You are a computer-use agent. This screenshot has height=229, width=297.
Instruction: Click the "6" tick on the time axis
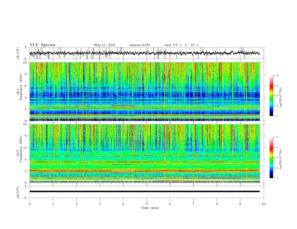coord(170,204)
